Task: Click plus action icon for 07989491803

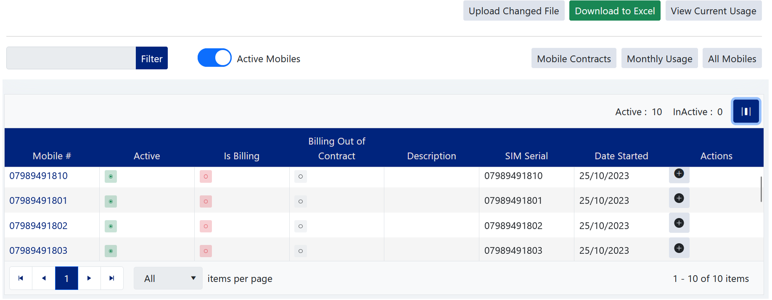Action: coord(679,248)
